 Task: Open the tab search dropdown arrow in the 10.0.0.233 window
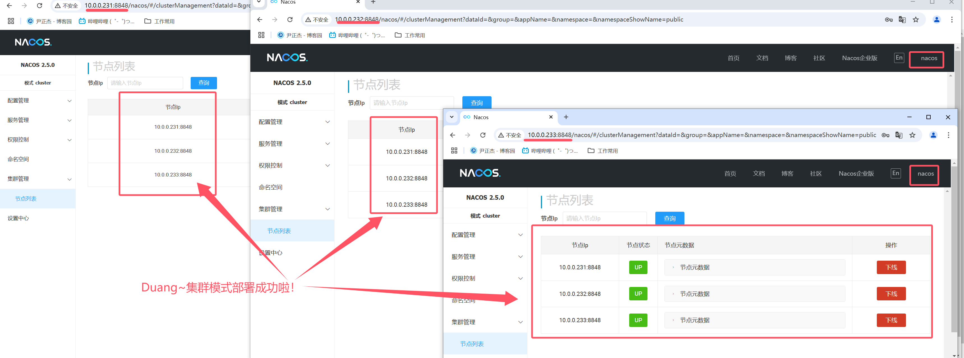[452, 117]
